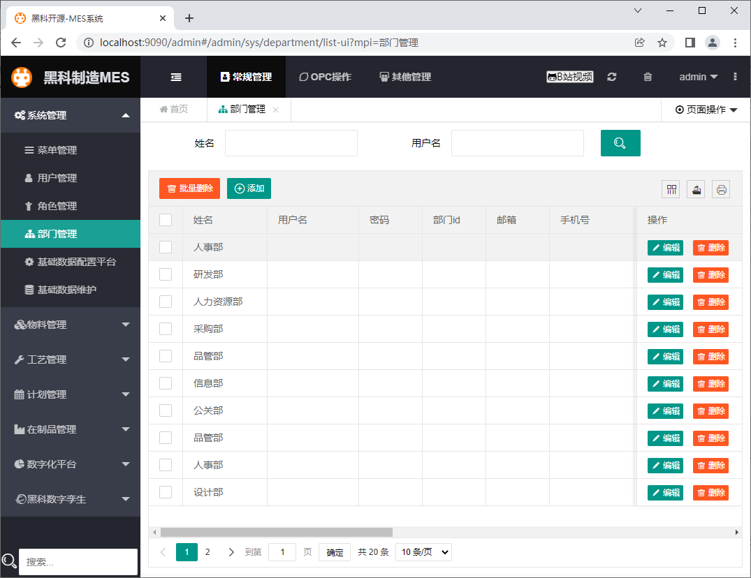Screen dimensions: 751x578
Task: Check the box for 信息部 row
Action: coord(166,383)
